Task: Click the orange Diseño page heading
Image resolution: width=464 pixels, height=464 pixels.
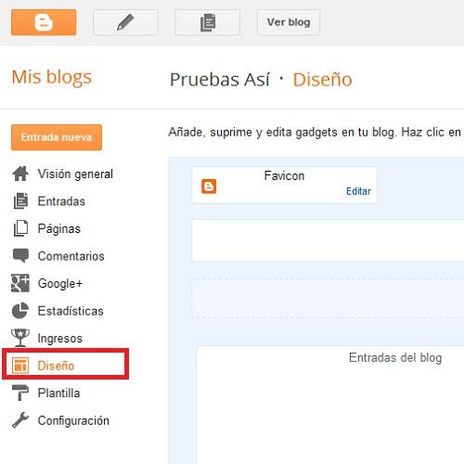Action: [x=323, y=80]
